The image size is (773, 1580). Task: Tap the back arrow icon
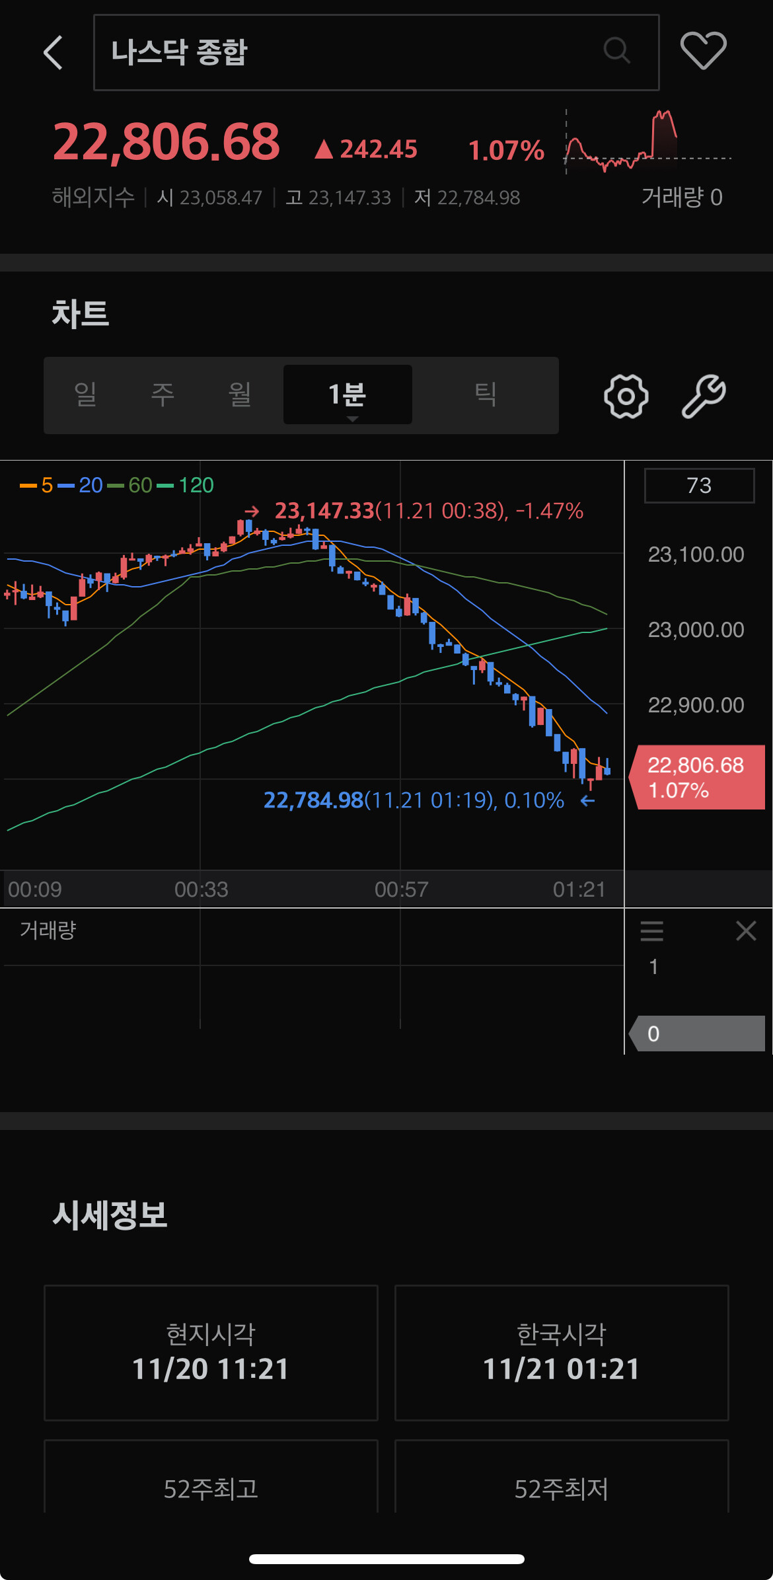(53, 52)
